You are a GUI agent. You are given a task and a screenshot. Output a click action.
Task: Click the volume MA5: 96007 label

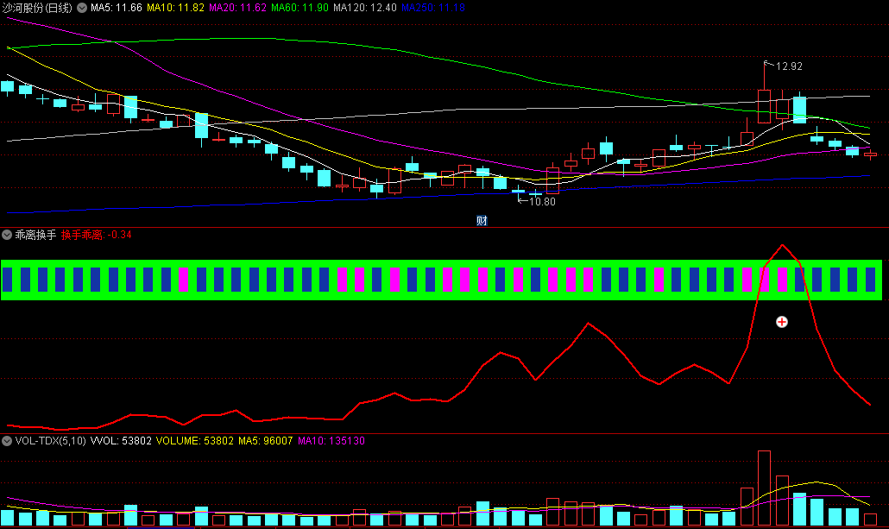pos(265,441)
